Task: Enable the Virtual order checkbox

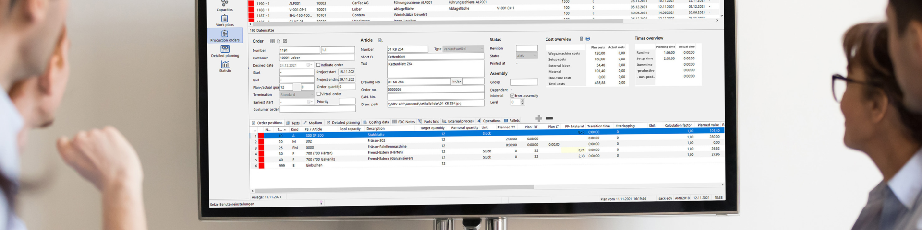Action: [319, 94]
